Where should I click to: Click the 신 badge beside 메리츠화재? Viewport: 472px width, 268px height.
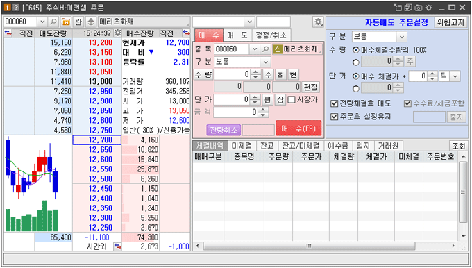point(278,49)
